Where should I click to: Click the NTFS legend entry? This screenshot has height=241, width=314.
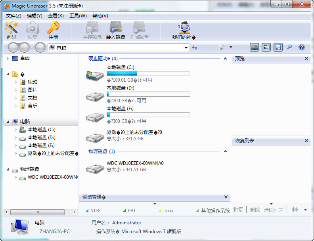pyautogui.click(x=93, y=210)
